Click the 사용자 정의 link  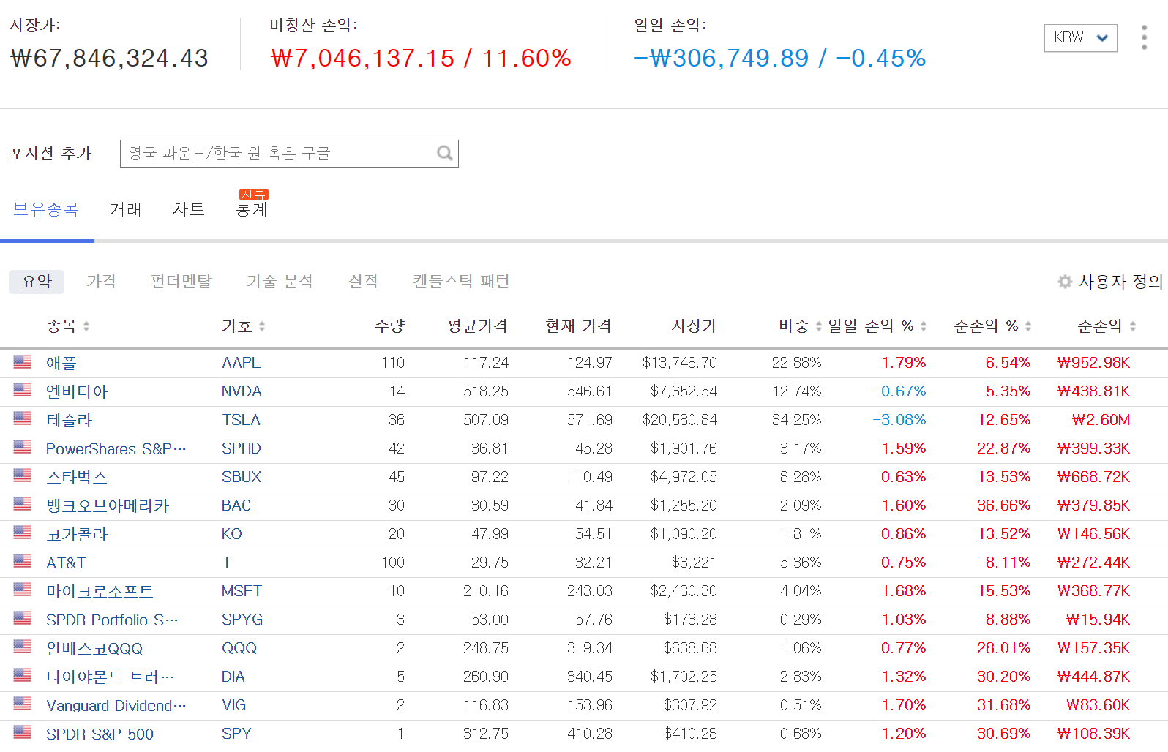(x=1120, y=282)
